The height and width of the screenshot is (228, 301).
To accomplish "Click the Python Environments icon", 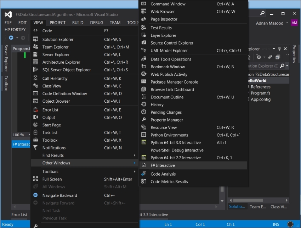I will coord(144,135).
